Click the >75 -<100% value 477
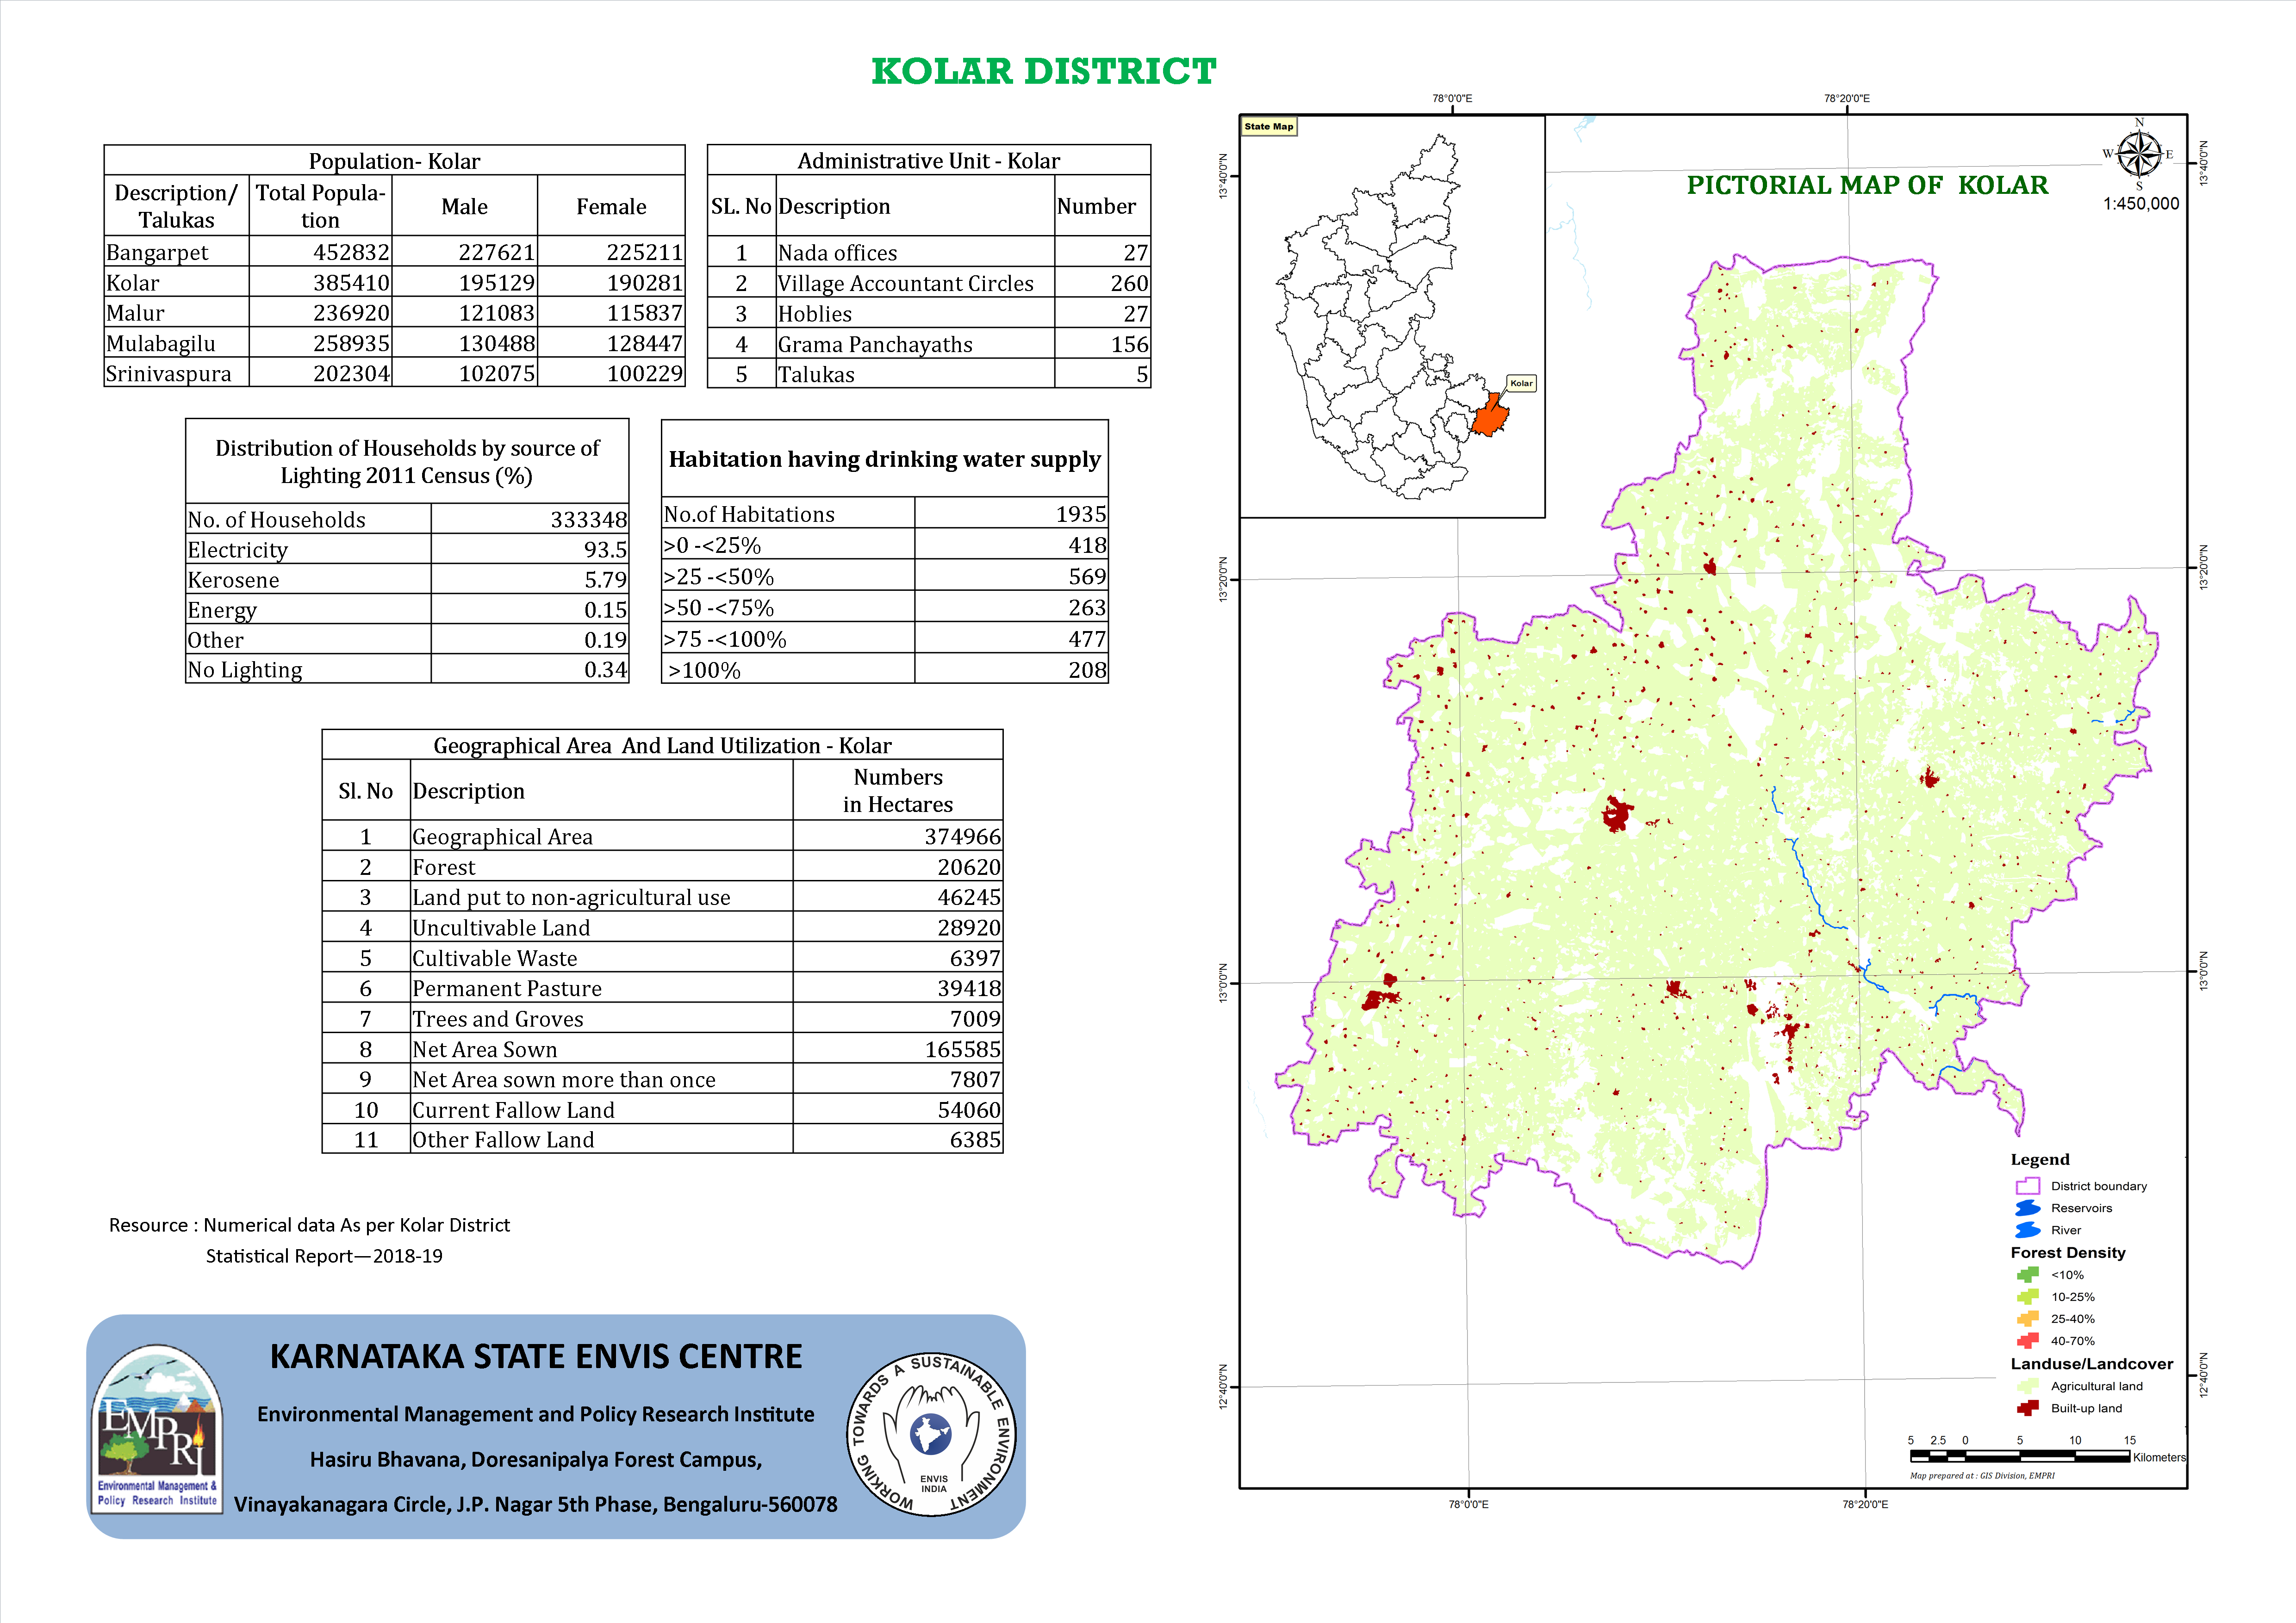 pos(1087,639)
